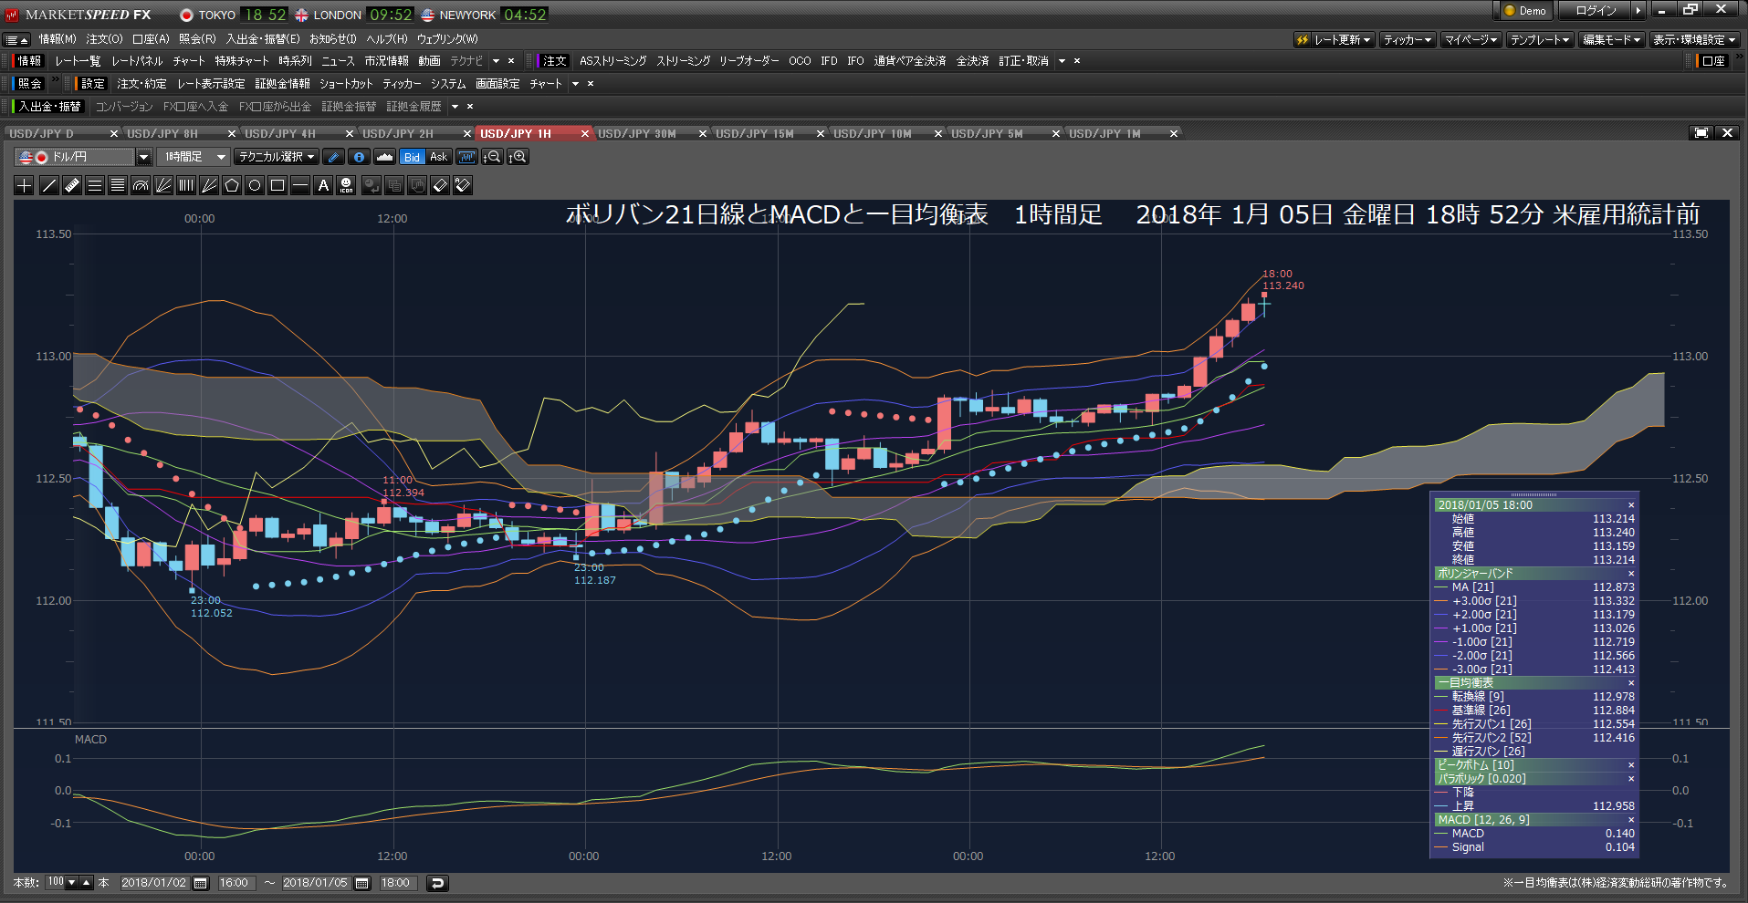Open the 情報(M) menu
Image resolution: width=1748 pixels, height=903 pixels.
tap(58, 39)
